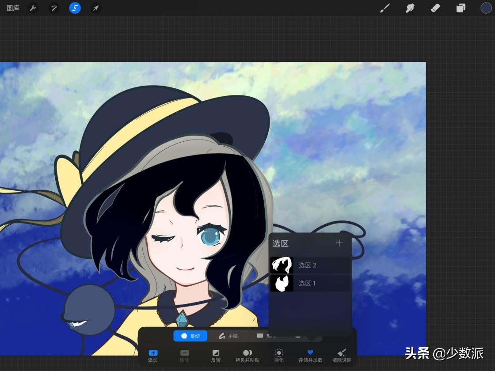
Task: Open the Layers panel
Action: [461, 8]
